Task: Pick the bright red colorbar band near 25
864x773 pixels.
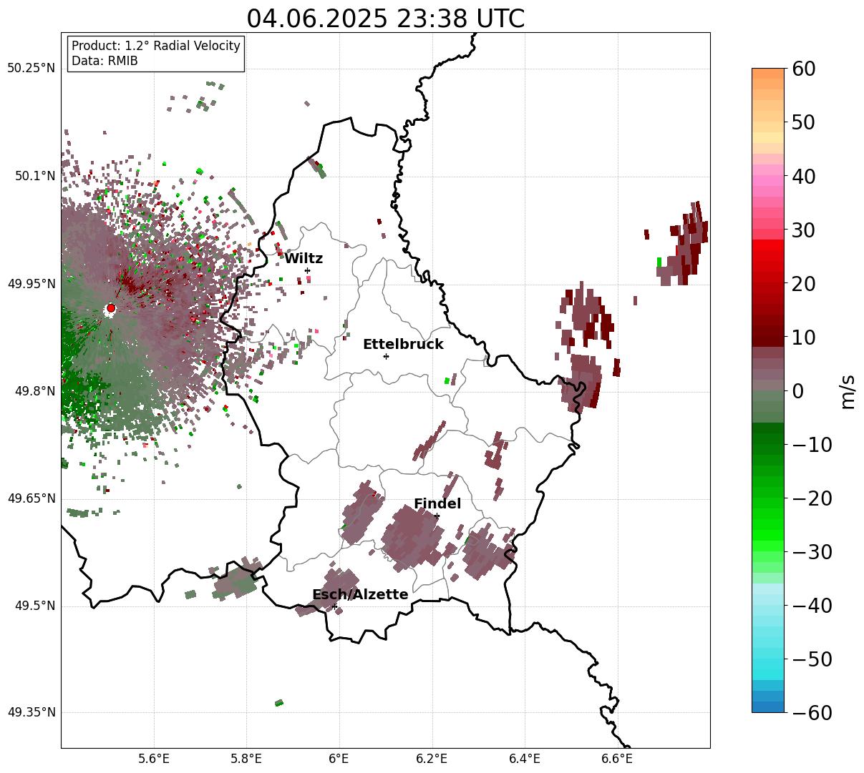Action: pyautogui.click(x=768, y=256)
